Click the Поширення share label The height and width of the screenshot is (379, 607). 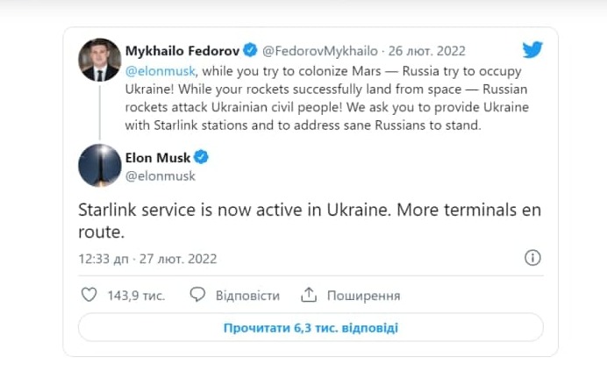364,296
